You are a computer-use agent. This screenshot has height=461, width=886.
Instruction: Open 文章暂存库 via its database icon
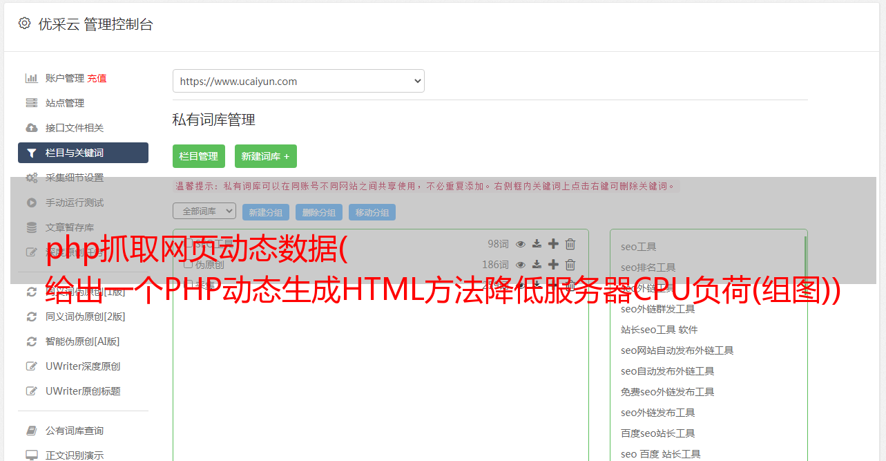31,227
